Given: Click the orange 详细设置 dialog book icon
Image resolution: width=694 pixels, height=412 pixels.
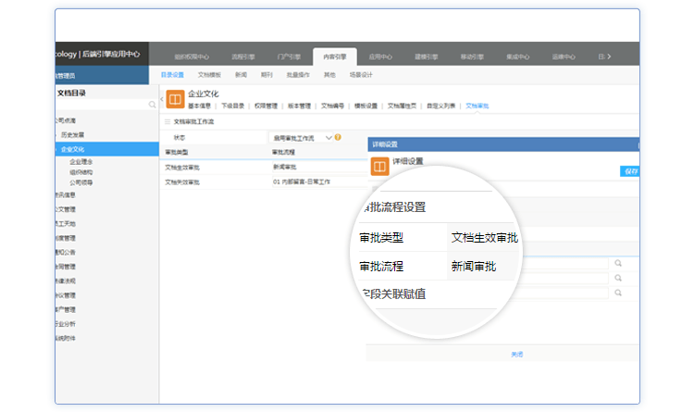Looking at the screenshot, I should (x=378, y=166).
